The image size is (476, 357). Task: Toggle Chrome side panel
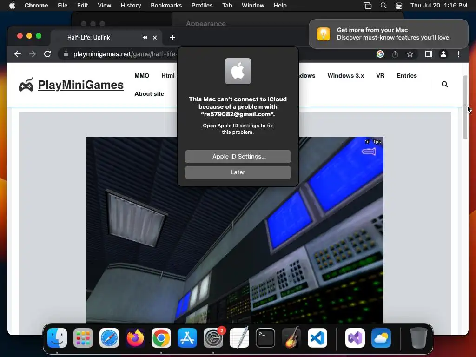coord(428,54)
